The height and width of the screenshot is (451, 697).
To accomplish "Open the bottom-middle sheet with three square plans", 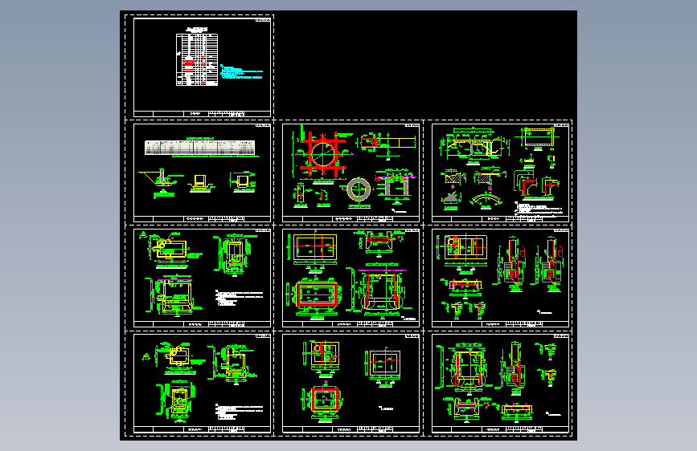I will tap(351, 384).
